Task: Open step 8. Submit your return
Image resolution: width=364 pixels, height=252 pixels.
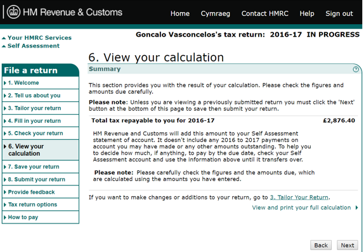Action: pos(41,179)
